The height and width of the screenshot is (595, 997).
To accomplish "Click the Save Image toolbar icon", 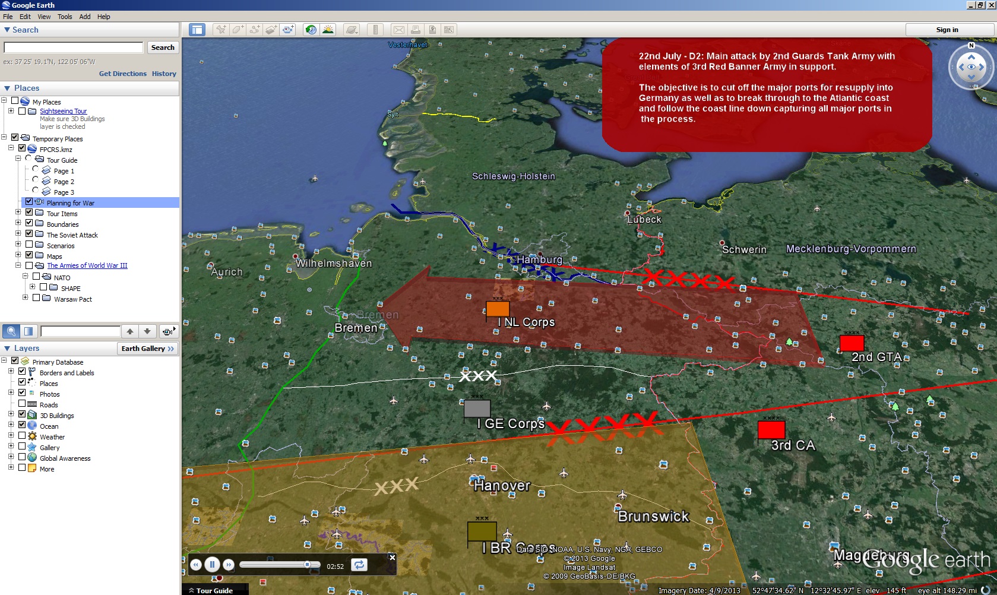I will (x=432, y=30).
